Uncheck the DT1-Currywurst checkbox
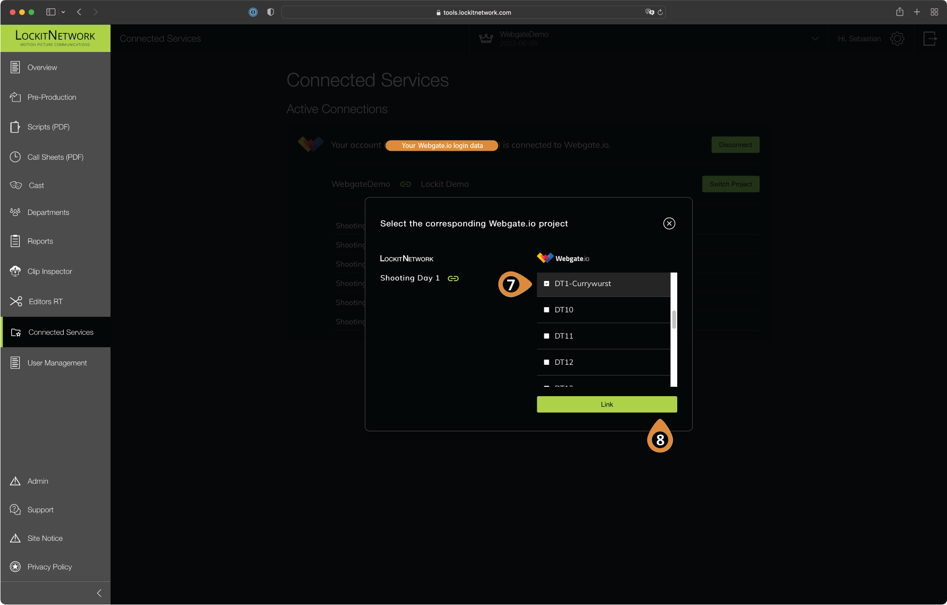 click(546, 284)
